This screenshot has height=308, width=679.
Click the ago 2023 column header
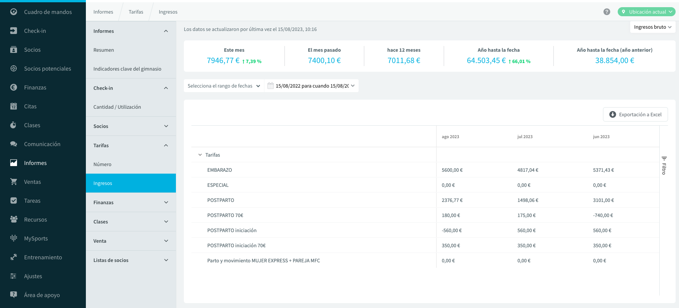click(x=451, y=137)
